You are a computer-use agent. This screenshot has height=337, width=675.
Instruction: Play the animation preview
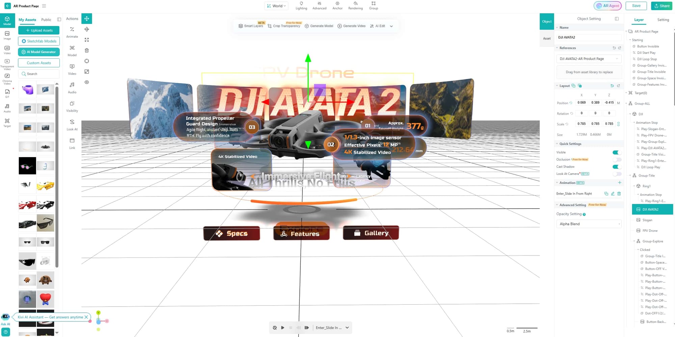tap(282, 328)
